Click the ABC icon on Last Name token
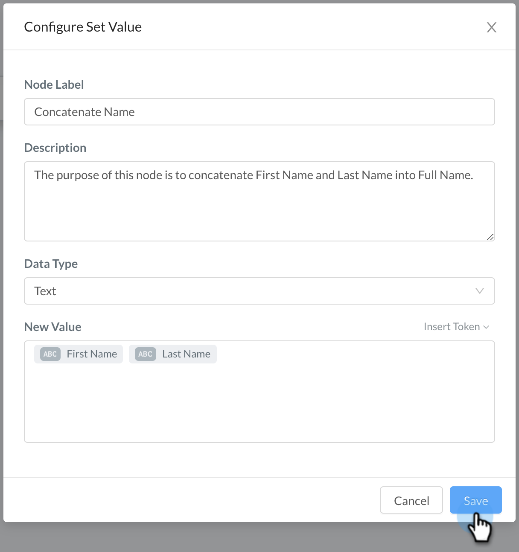 click(x=146, y=354)
